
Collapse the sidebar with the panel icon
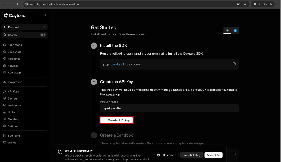44,15
